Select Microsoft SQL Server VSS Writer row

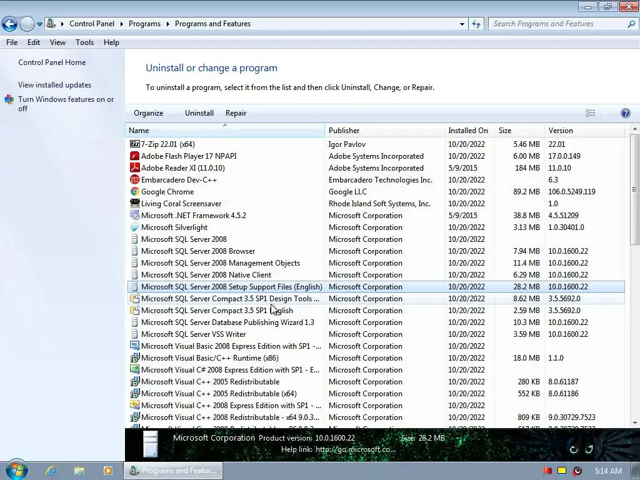pos(376,334)
